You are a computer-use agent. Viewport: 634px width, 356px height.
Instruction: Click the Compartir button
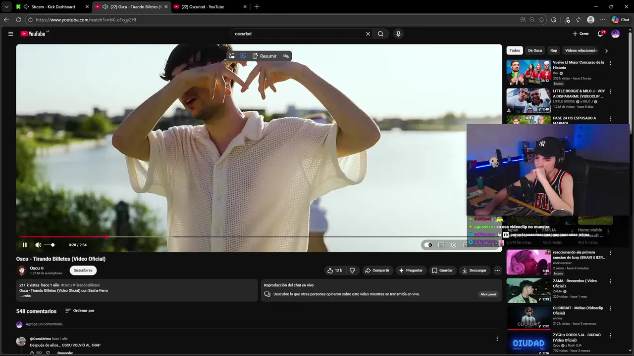click(377, 270)
